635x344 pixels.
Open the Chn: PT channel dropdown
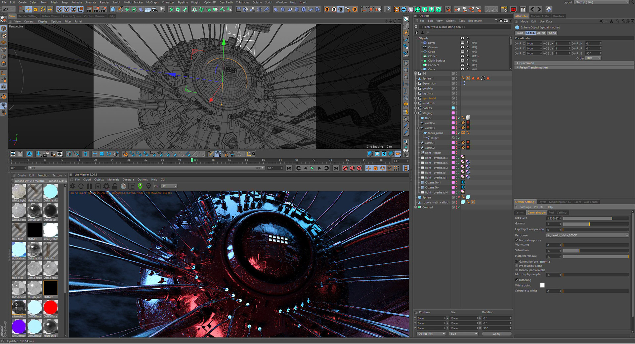[x=169, y=186]
